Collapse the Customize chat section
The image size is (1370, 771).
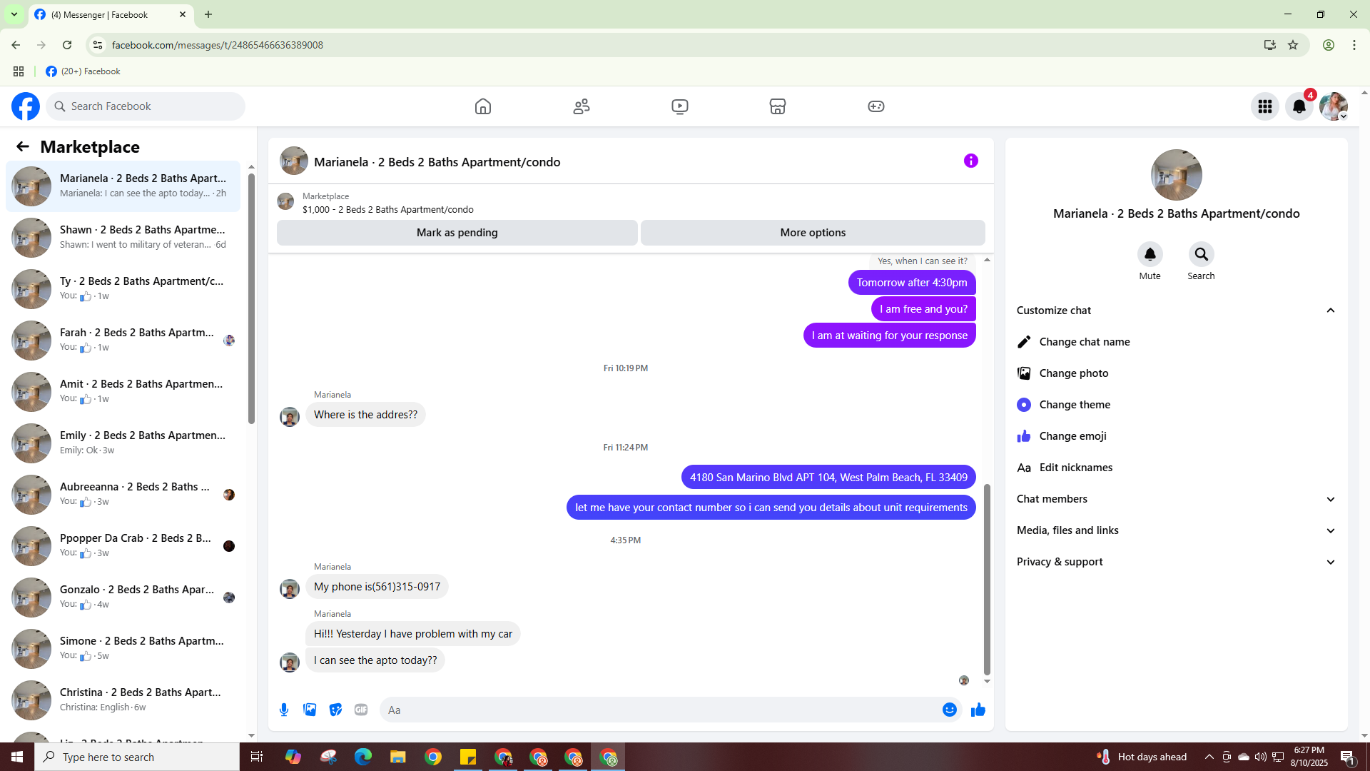click(1330, 311)
